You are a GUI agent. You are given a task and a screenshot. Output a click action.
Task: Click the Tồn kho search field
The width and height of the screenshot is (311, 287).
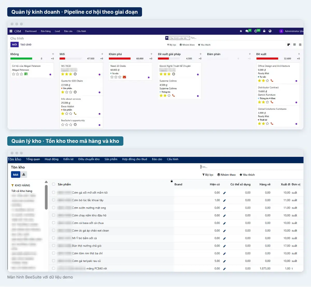pos(251,167)
